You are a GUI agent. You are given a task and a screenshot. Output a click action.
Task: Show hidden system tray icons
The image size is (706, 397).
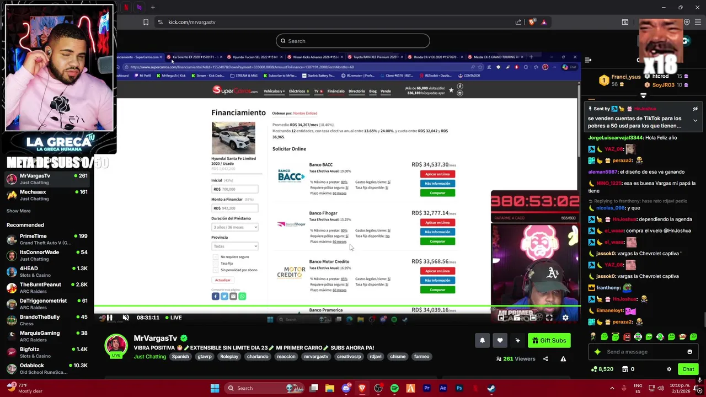612,388
